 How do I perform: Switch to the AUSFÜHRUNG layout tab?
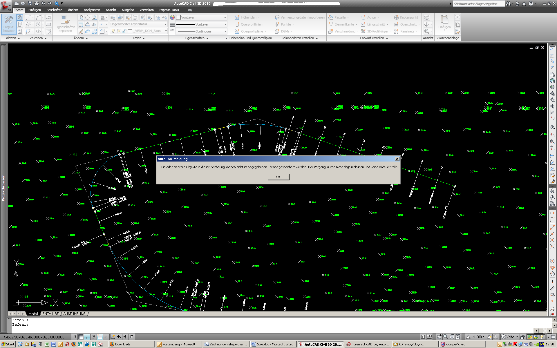[x=74, y=314]
